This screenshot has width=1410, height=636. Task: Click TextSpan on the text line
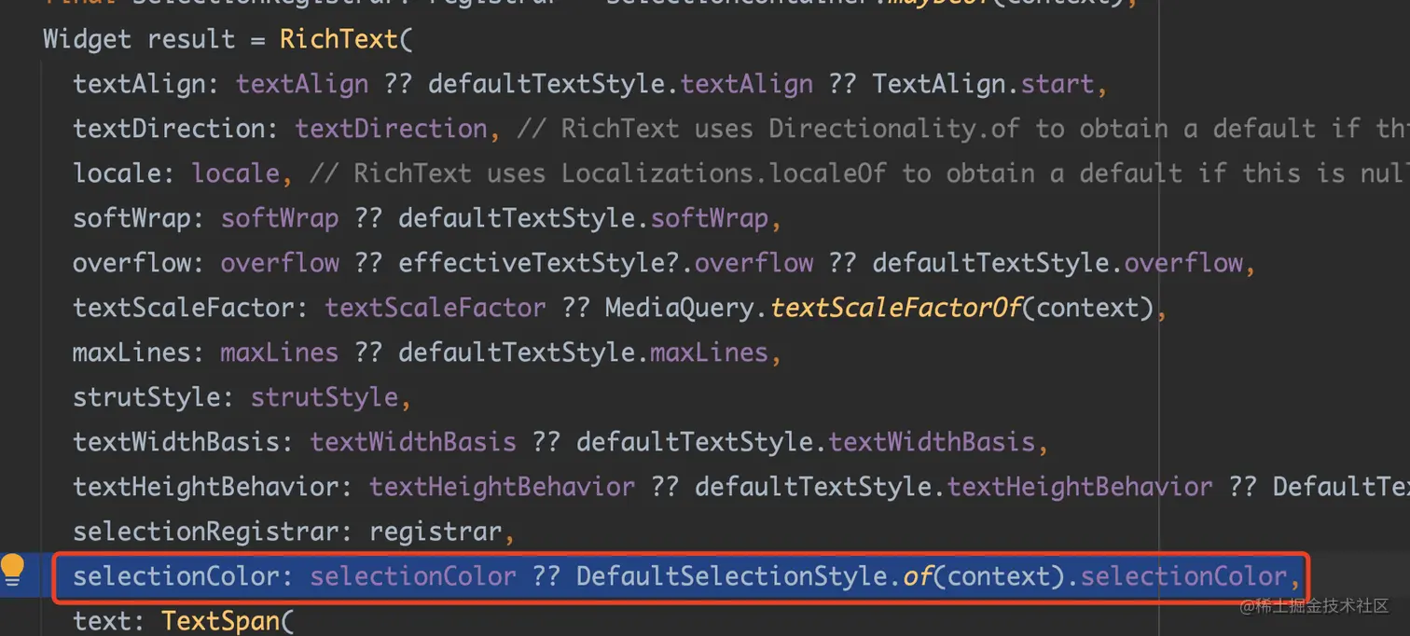click(x=221, y=621)
